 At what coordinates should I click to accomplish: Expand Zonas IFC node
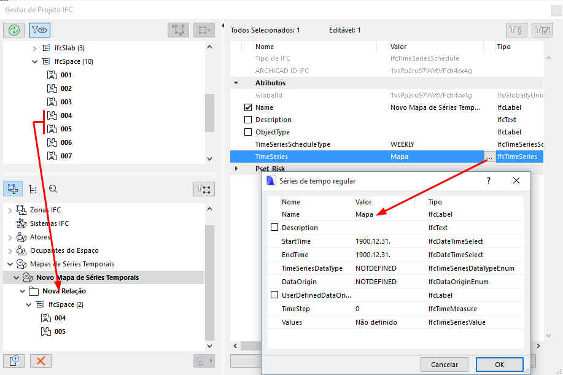pos(10,211)
